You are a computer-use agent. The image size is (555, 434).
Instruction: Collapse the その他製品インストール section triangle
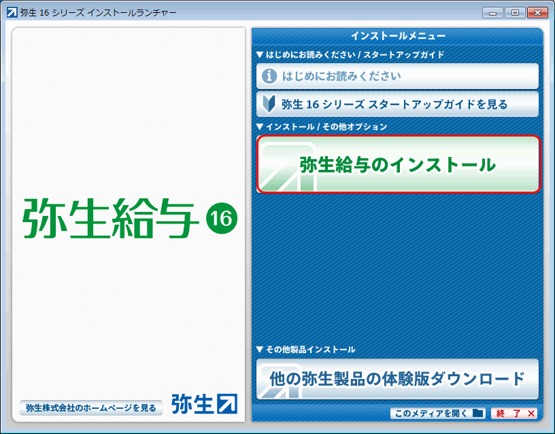[260, 350]
